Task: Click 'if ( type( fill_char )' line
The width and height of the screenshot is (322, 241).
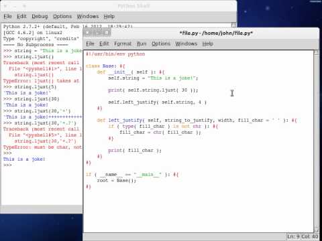Action: (x=163, y=127)
